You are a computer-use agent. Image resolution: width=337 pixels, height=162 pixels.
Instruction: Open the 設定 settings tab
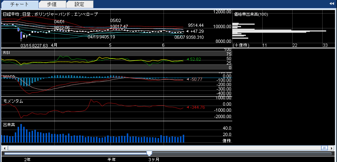click(x=80, y=4)
